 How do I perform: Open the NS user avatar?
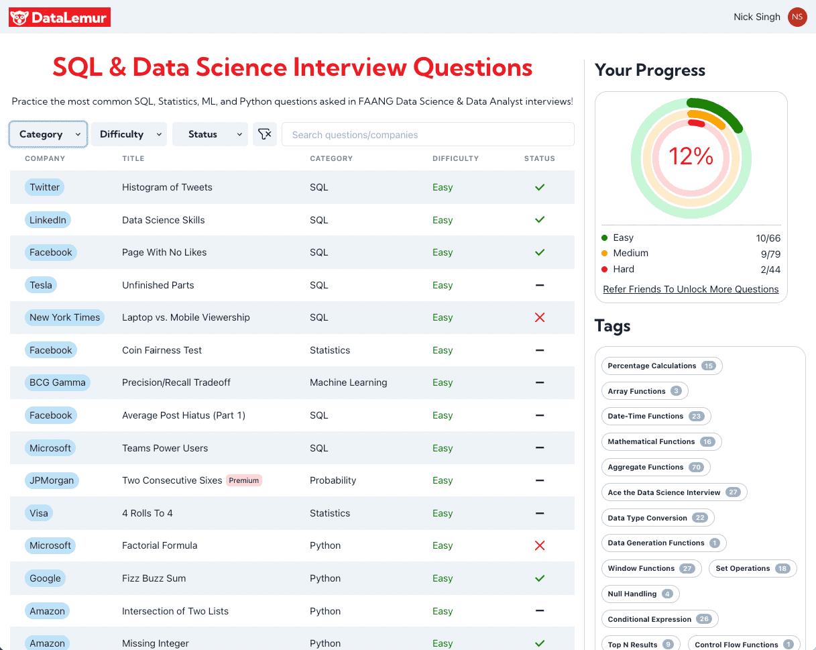797,17
